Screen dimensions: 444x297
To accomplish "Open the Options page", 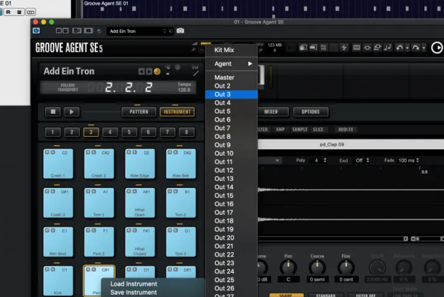I will click(311, 111).
